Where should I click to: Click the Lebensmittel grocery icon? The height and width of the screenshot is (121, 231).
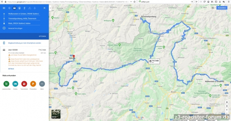click(x=6, y=84)
